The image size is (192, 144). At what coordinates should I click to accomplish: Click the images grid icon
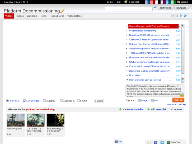[x=139, y=100]
